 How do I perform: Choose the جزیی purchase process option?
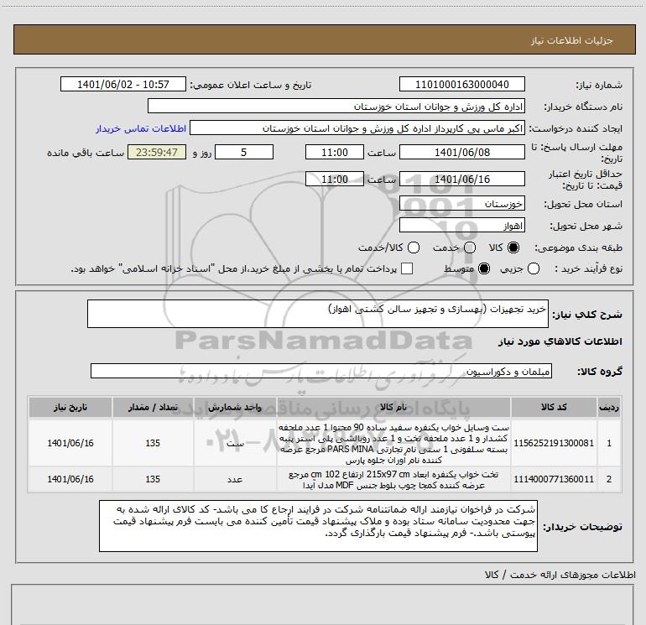coord(533,268)
